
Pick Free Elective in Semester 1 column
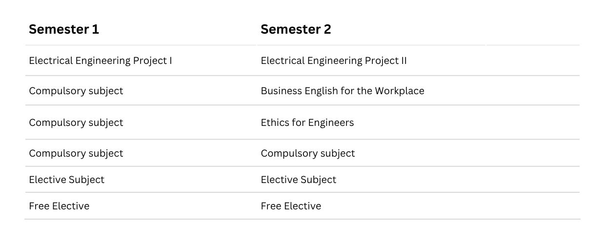(x=59, y=206)
